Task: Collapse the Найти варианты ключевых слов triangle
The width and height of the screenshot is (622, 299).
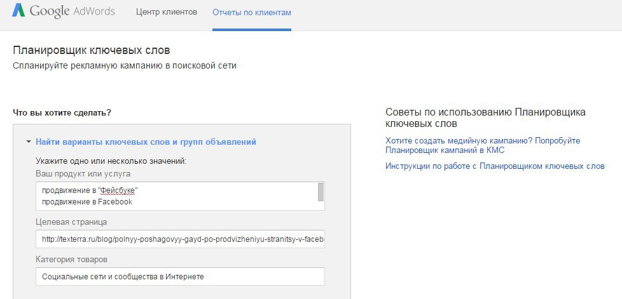Action: tap(29, 142)
